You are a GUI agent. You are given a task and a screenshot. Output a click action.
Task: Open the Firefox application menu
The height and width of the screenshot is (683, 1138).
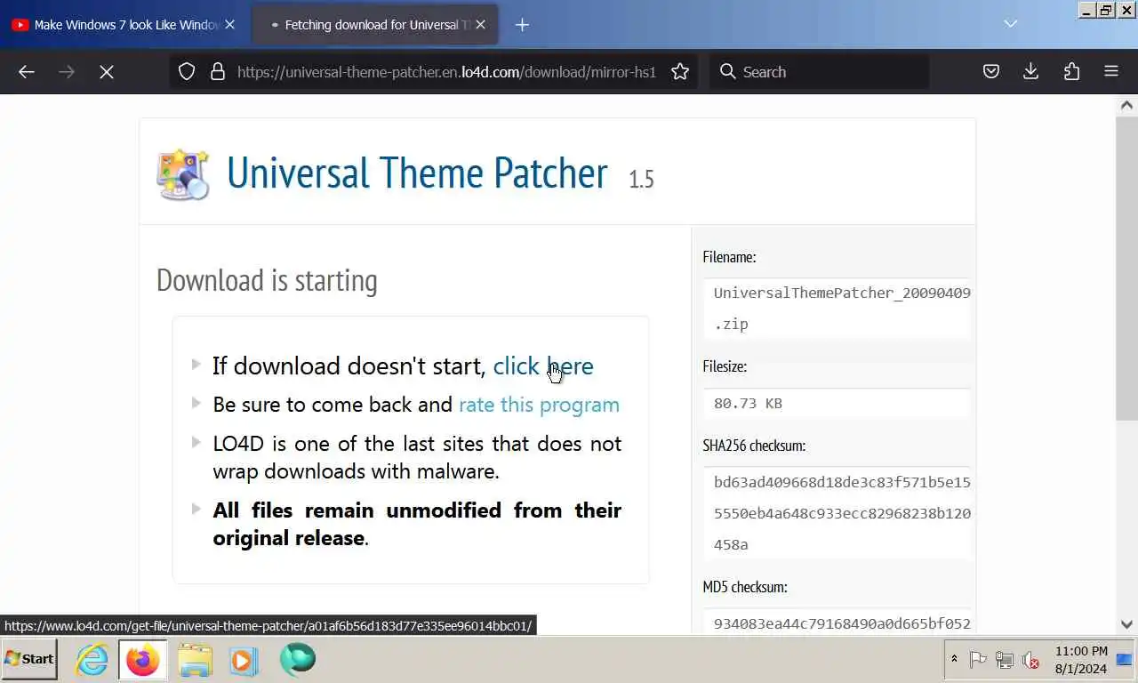pos(1111,72)
